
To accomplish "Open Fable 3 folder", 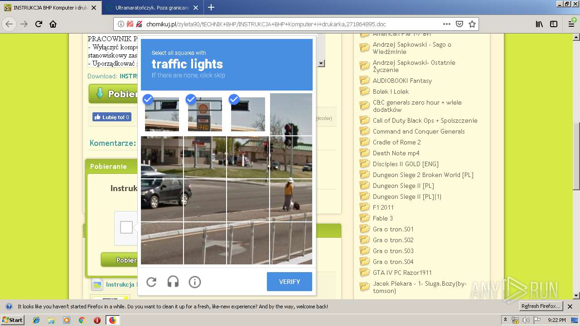I will click(383, 218).
